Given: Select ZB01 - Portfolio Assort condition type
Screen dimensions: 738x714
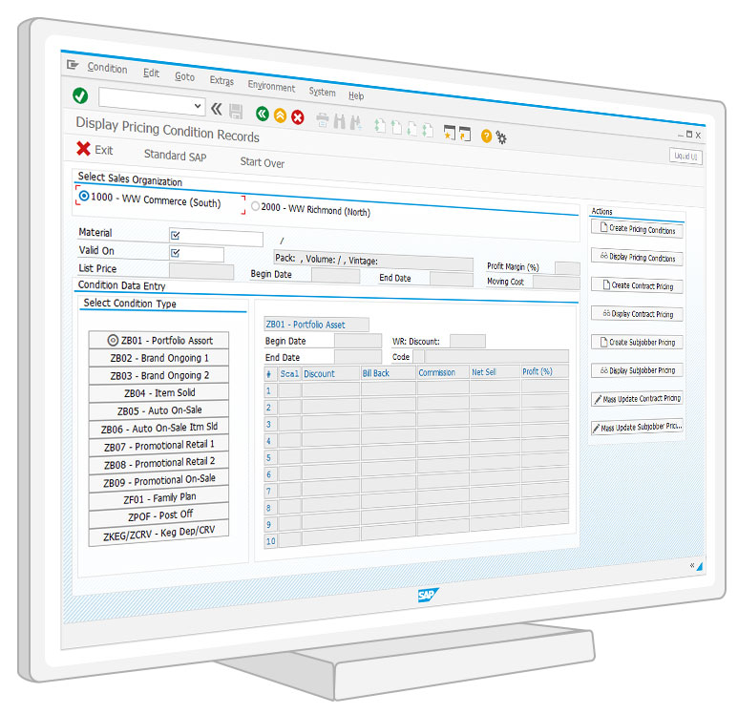Looking at the screenshot, I should (159, 340).
